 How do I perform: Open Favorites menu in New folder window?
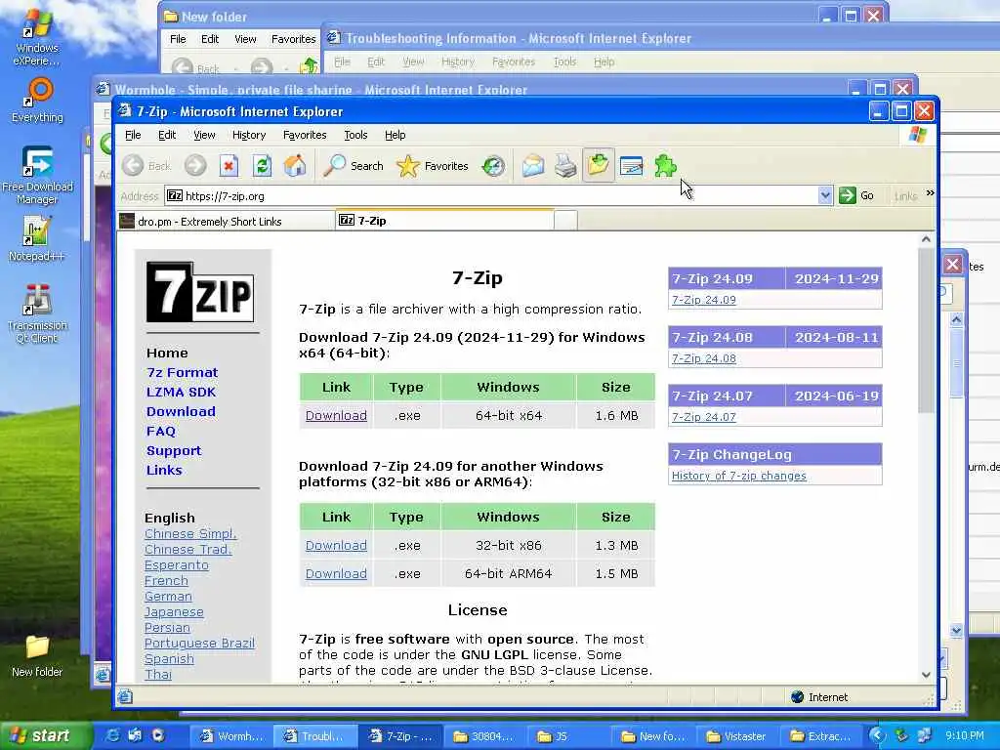click(x=293, y=39)
